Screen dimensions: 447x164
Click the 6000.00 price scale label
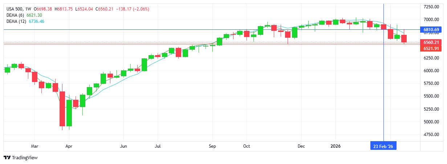431,71
